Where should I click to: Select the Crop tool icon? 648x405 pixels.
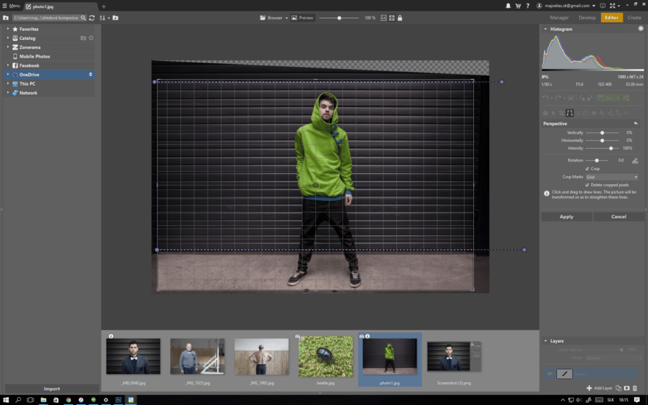point(561,113)
